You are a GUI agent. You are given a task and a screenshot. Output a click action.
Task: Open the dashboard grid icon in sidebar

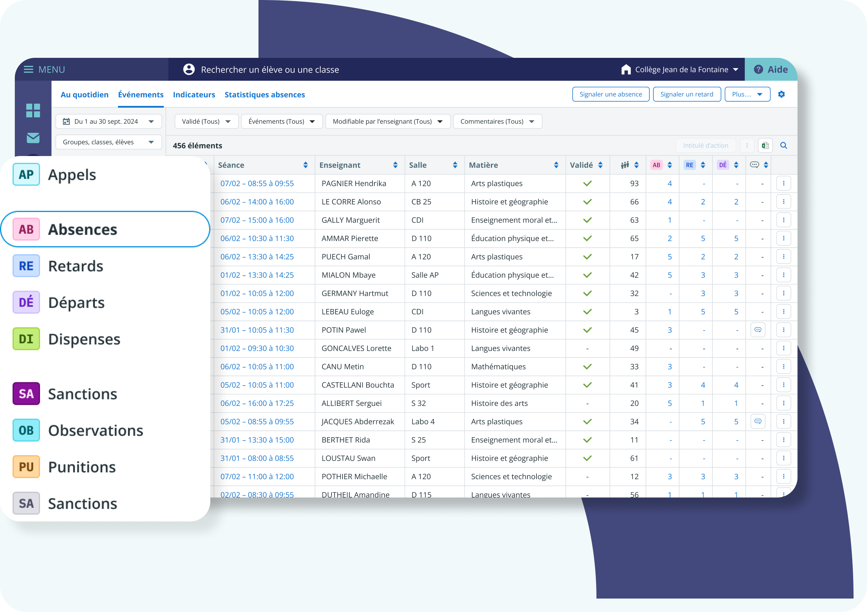[x=33, y=111]
